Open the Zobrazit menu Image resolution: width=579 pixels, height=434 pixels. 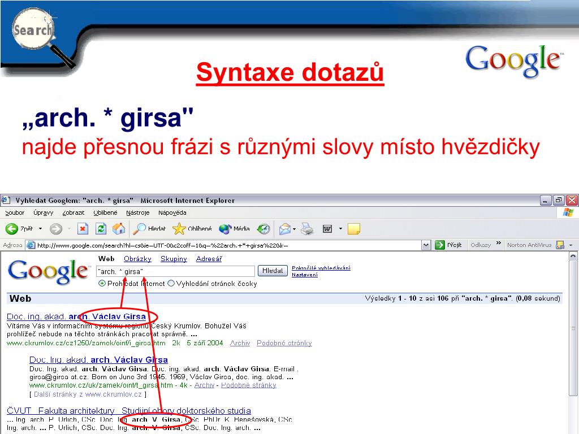pyautogui.click(x=73, y=212)
